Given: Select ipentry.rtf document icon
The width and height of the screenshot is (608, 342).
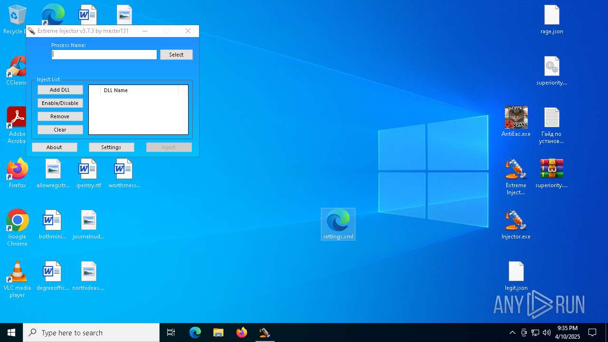Looking at the screenshot, I should pos(88,174).
